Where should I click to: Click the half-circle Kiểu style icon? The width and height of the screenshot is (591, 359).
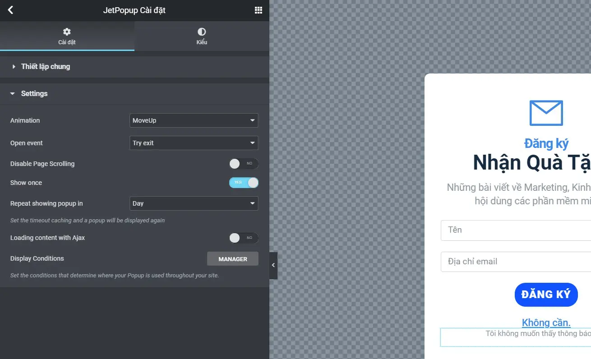[202, 32]
